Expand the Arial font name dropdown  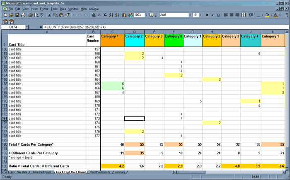pos(189,15)
